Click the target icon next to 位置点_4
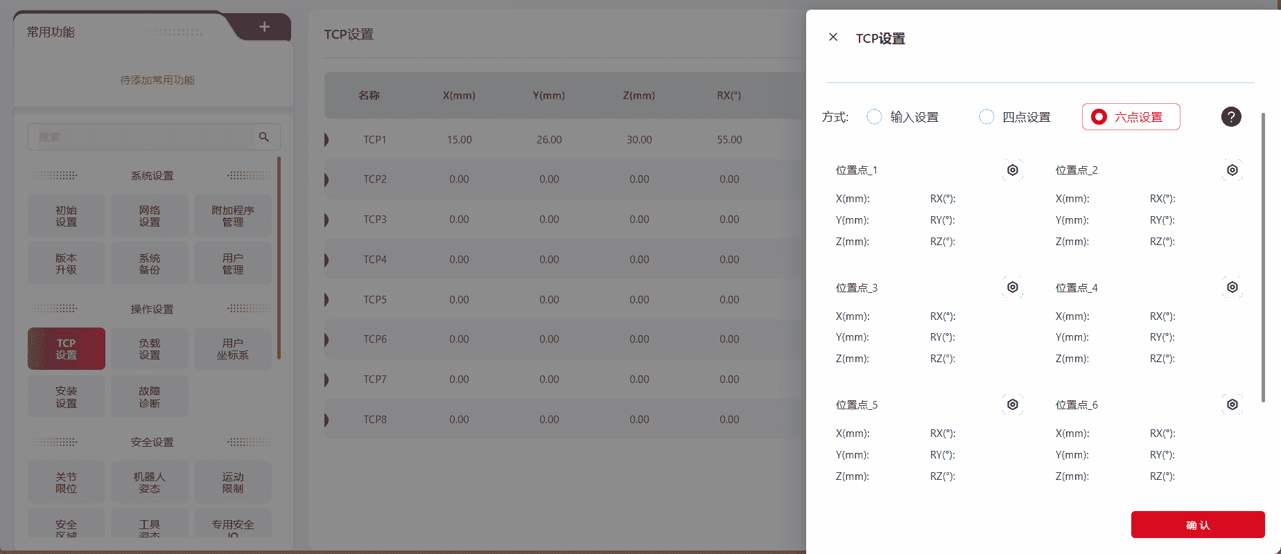This screenshot has width=1281, height=554. [1232, 287]
